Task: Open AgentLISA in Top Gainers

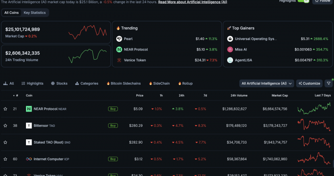Action: click(244, 60)
